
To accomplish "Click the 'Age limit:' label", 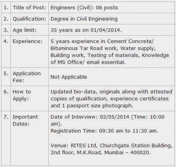I will click(24, 30).
